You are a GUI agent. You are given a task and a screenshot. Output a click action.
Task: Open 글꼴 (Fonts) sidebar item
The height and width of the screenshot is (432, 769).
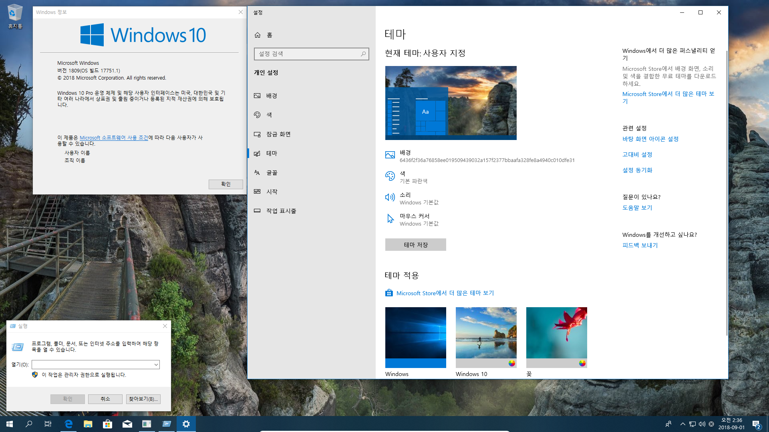pos(312,172)
